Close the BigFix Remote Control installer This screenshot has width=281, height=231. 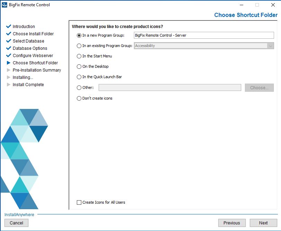tap(273, 5)
